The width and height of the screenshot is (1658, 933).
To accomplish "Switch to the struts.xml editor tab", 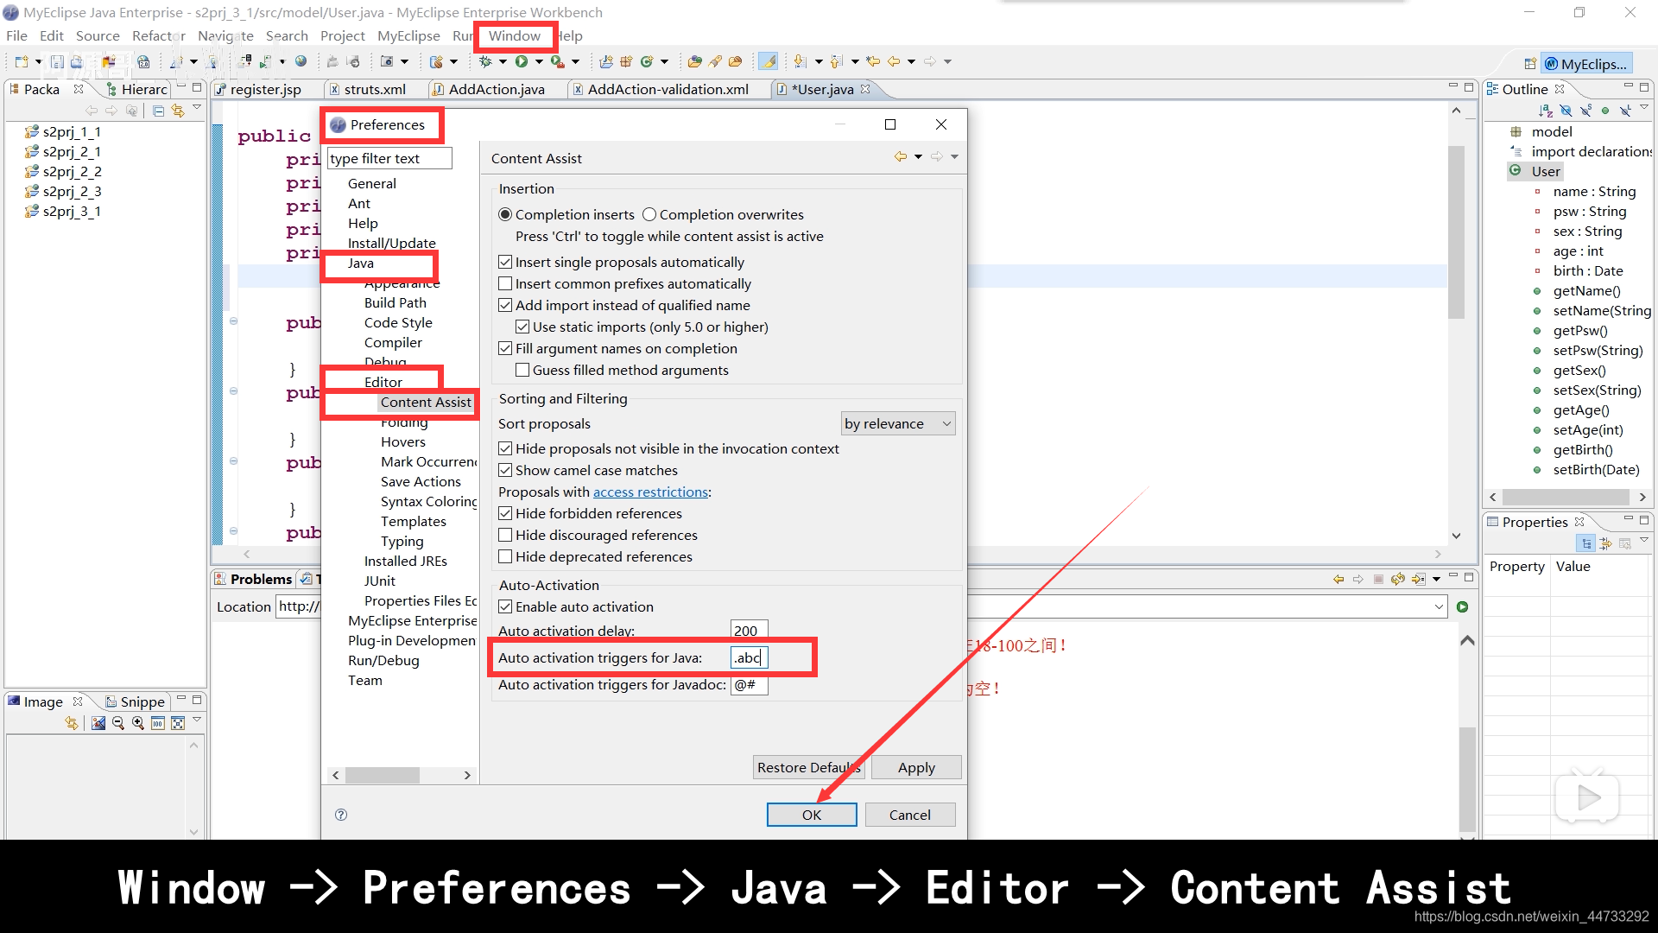I will [374, 89].
